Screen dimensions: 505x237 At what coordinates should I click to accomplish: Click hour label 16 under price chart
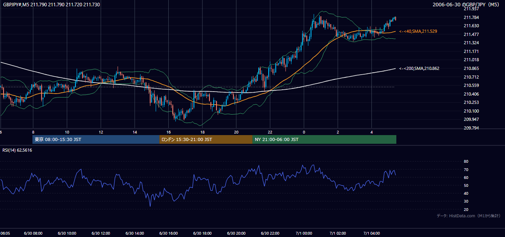[x=169, y=132]
